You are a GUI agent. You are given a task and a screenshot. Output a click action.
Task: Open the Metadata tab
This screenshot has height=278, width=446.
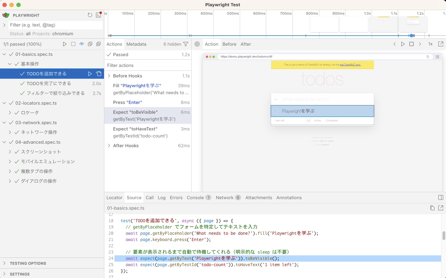[x=136, y=44]
